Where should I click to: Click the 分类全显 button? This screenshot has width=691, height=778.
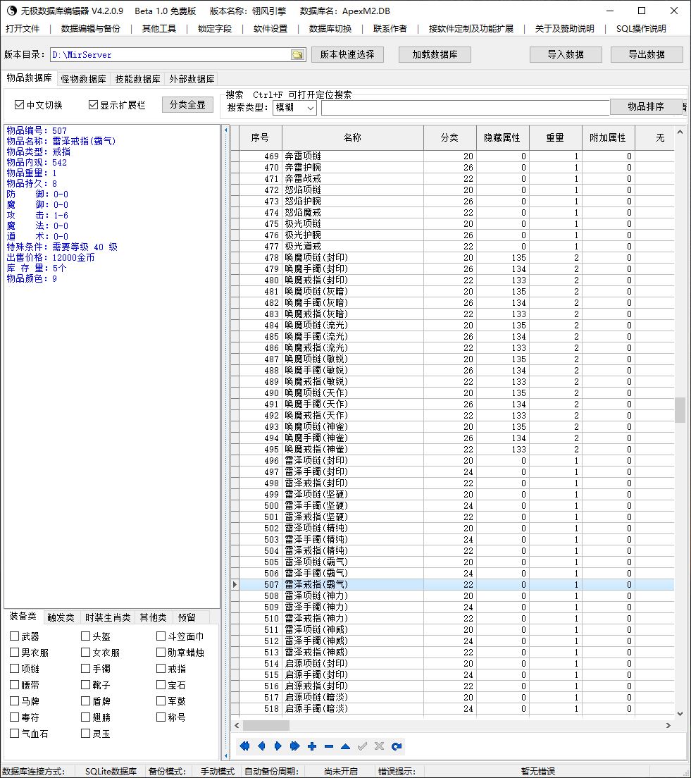187,105
